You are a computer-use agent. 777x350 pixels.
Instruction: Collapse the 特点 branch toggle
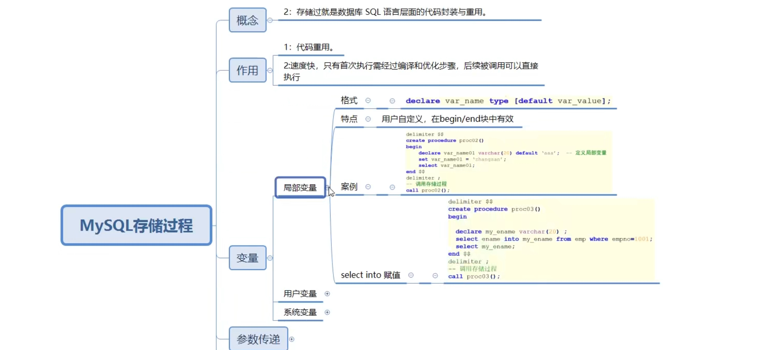coord(368,119)
